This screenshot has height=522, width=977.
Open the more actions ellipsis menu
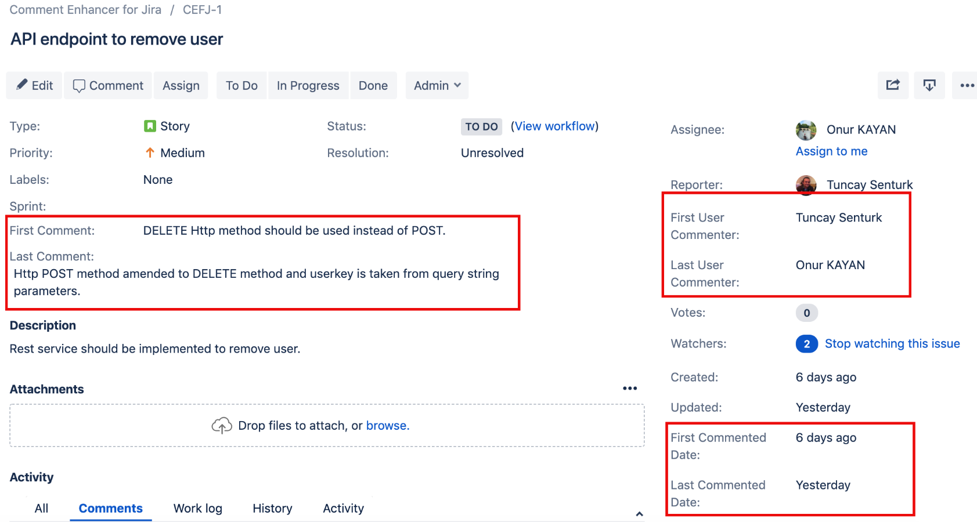point(966,85)
